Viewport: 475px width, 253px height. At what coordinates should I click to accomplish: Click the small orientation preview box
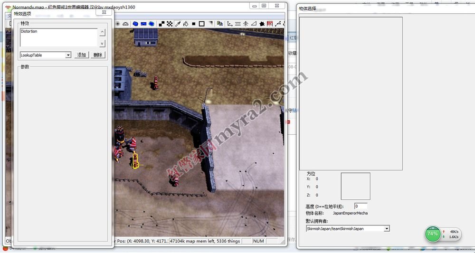pos(355,186)
